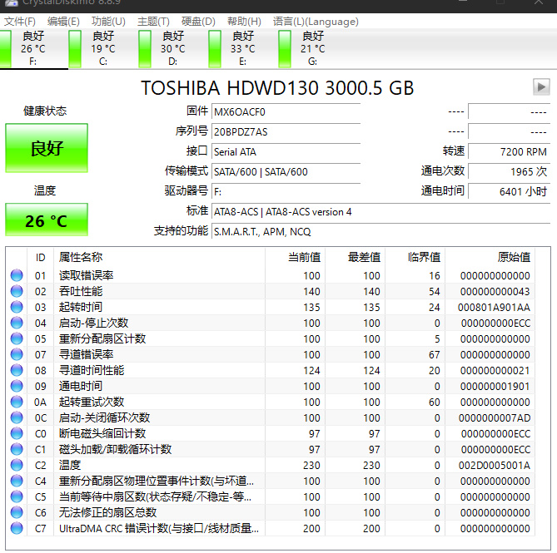The image size is (557, 553).
Task: Switch to the E: drive tab
Action: point(243,49)
